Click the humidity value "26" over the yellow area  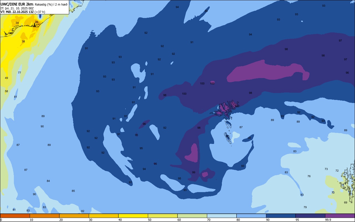pyautogui.click(x=37, y=22)
